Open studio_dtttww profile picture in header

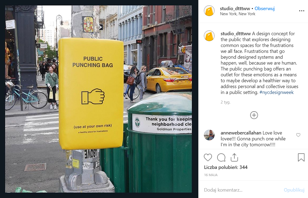[209, 11]
